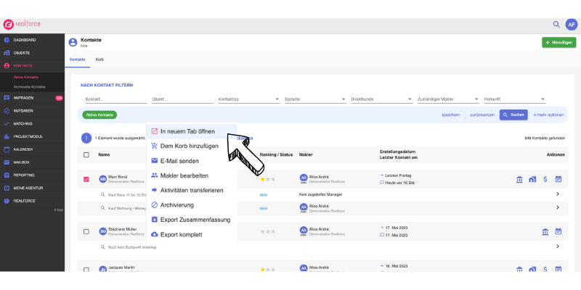581x290 pixels.
Task: Click the dollar icon in Marc Borel's row
Action: 545,179
